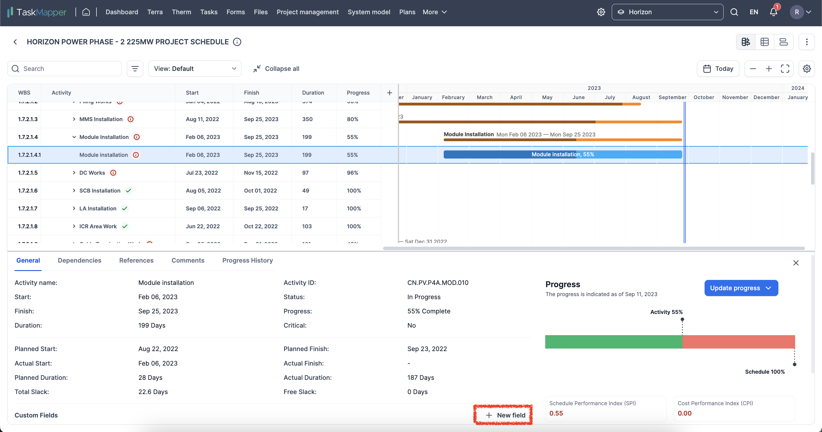
Task: Click the notifications bell icon
Action: pos(773,12)
